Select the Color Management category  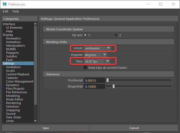20,81
